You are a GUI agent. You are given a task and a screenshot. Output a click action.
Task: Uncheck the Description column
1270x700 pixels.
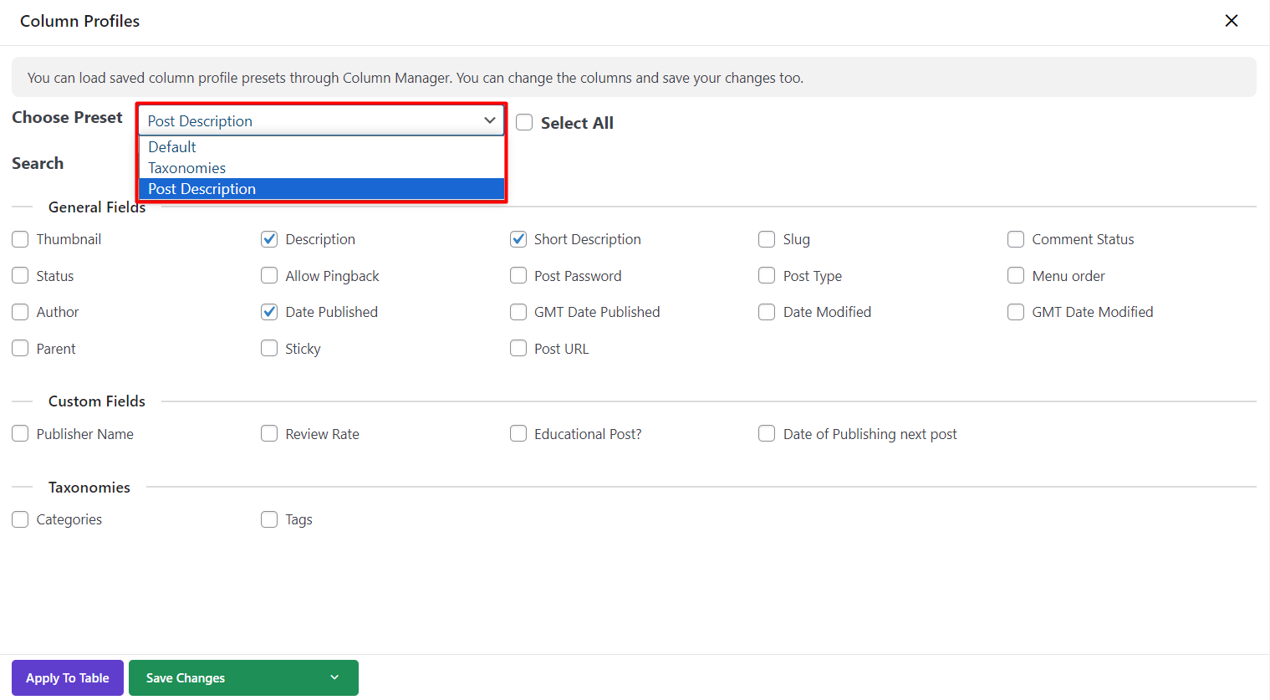coord(269,239)
